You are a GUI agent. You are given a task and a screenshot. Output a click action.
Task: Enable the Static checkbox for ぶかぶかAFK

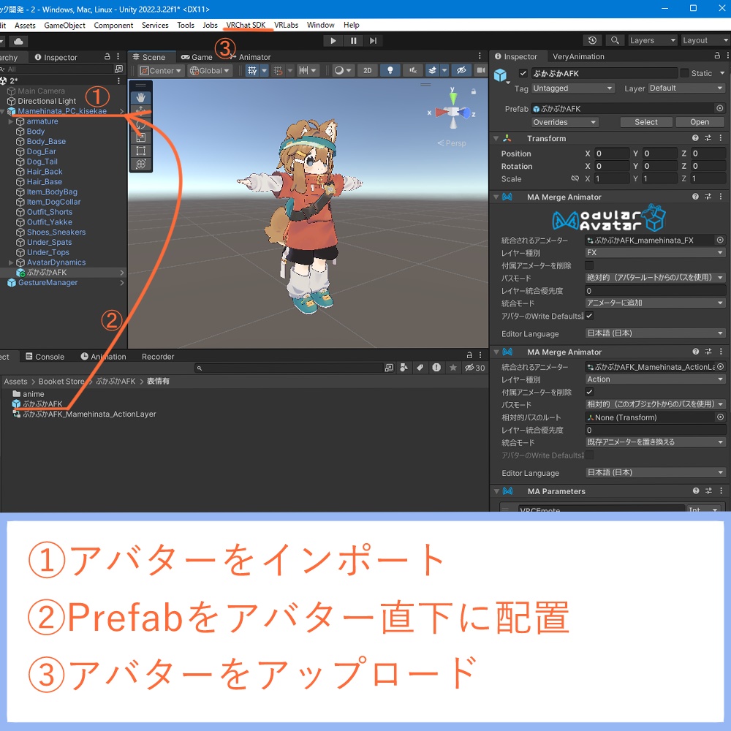tap(686, 73)
